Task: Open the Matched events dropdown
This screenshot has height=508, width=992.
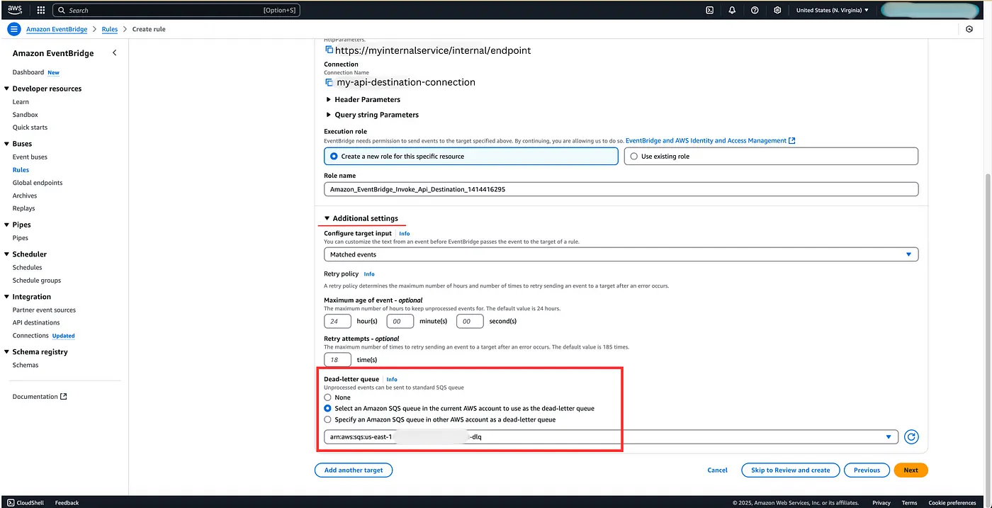Action: click(x=621, y=254)
